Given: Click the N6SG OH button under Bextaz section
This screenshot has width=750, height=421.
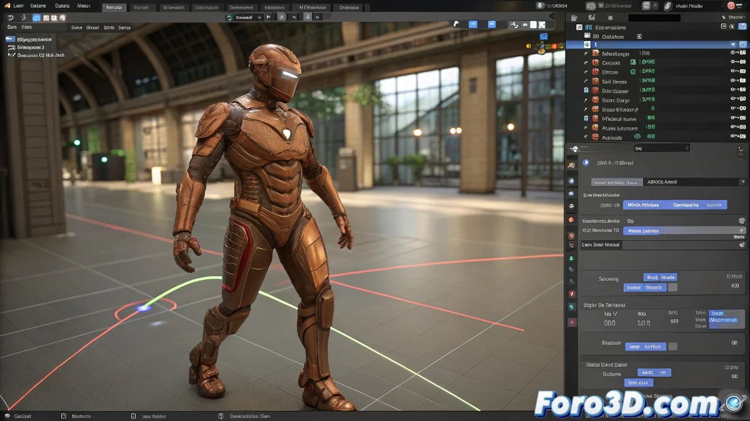Looking at the screenshot, I should [654, 372].
